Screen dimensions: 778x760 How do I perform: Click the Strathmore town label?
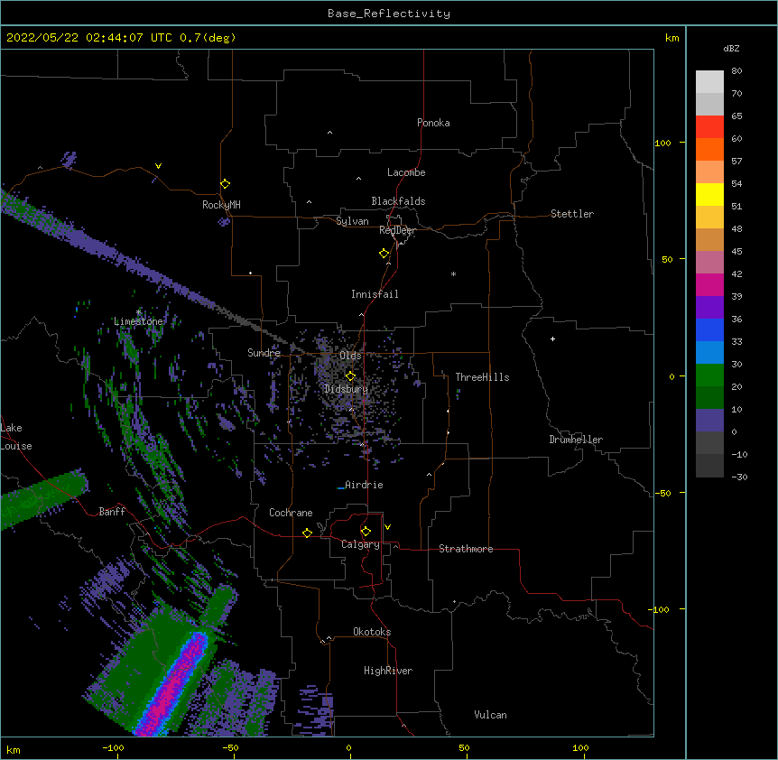click(466, 549)
